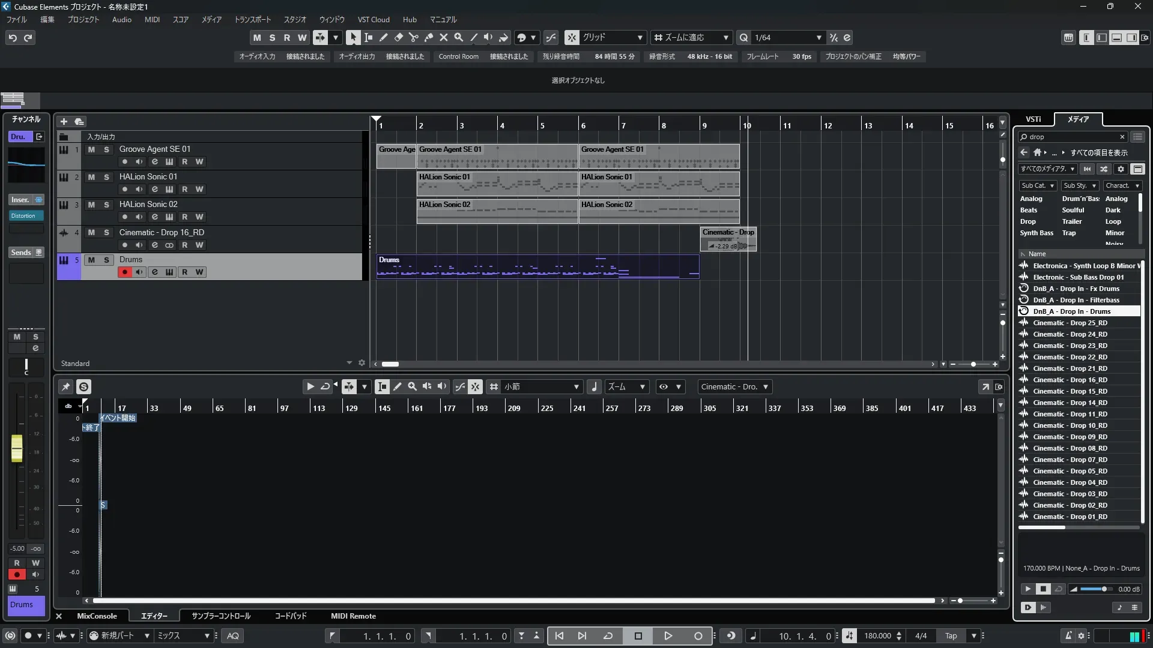The height and width of the screenshot is (648, 1153).
Task: Solo the HALion Sonic 02 track
Action: coord(106,205)
